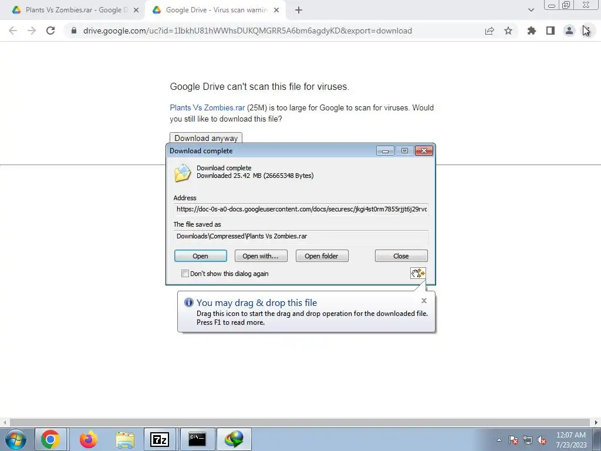Open Action Center flag tray icon
This screenshot has height=451, width=601.
pos(513,440)
